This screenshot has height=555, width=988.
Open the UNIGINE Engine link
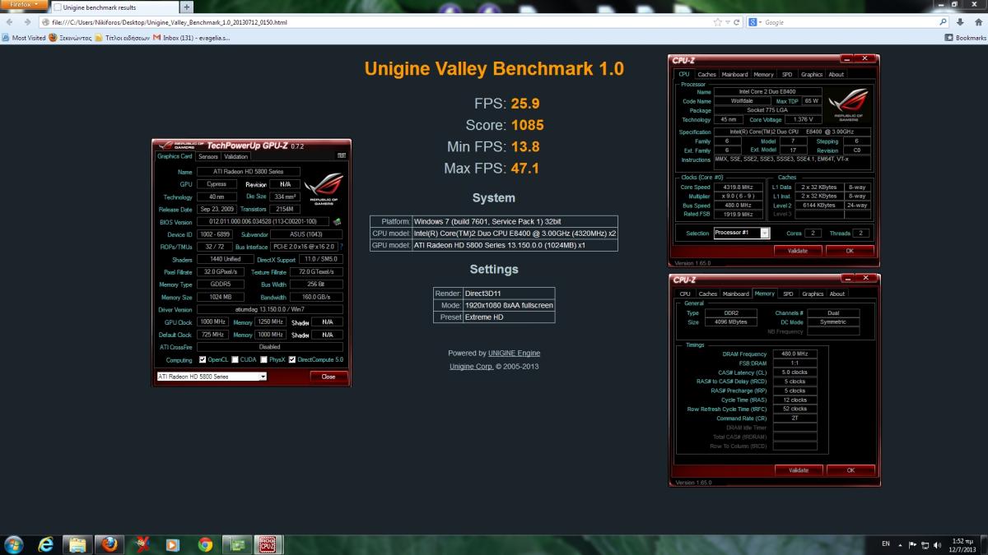point(515,353)
